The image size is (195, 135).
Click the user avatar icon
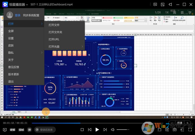10,15
